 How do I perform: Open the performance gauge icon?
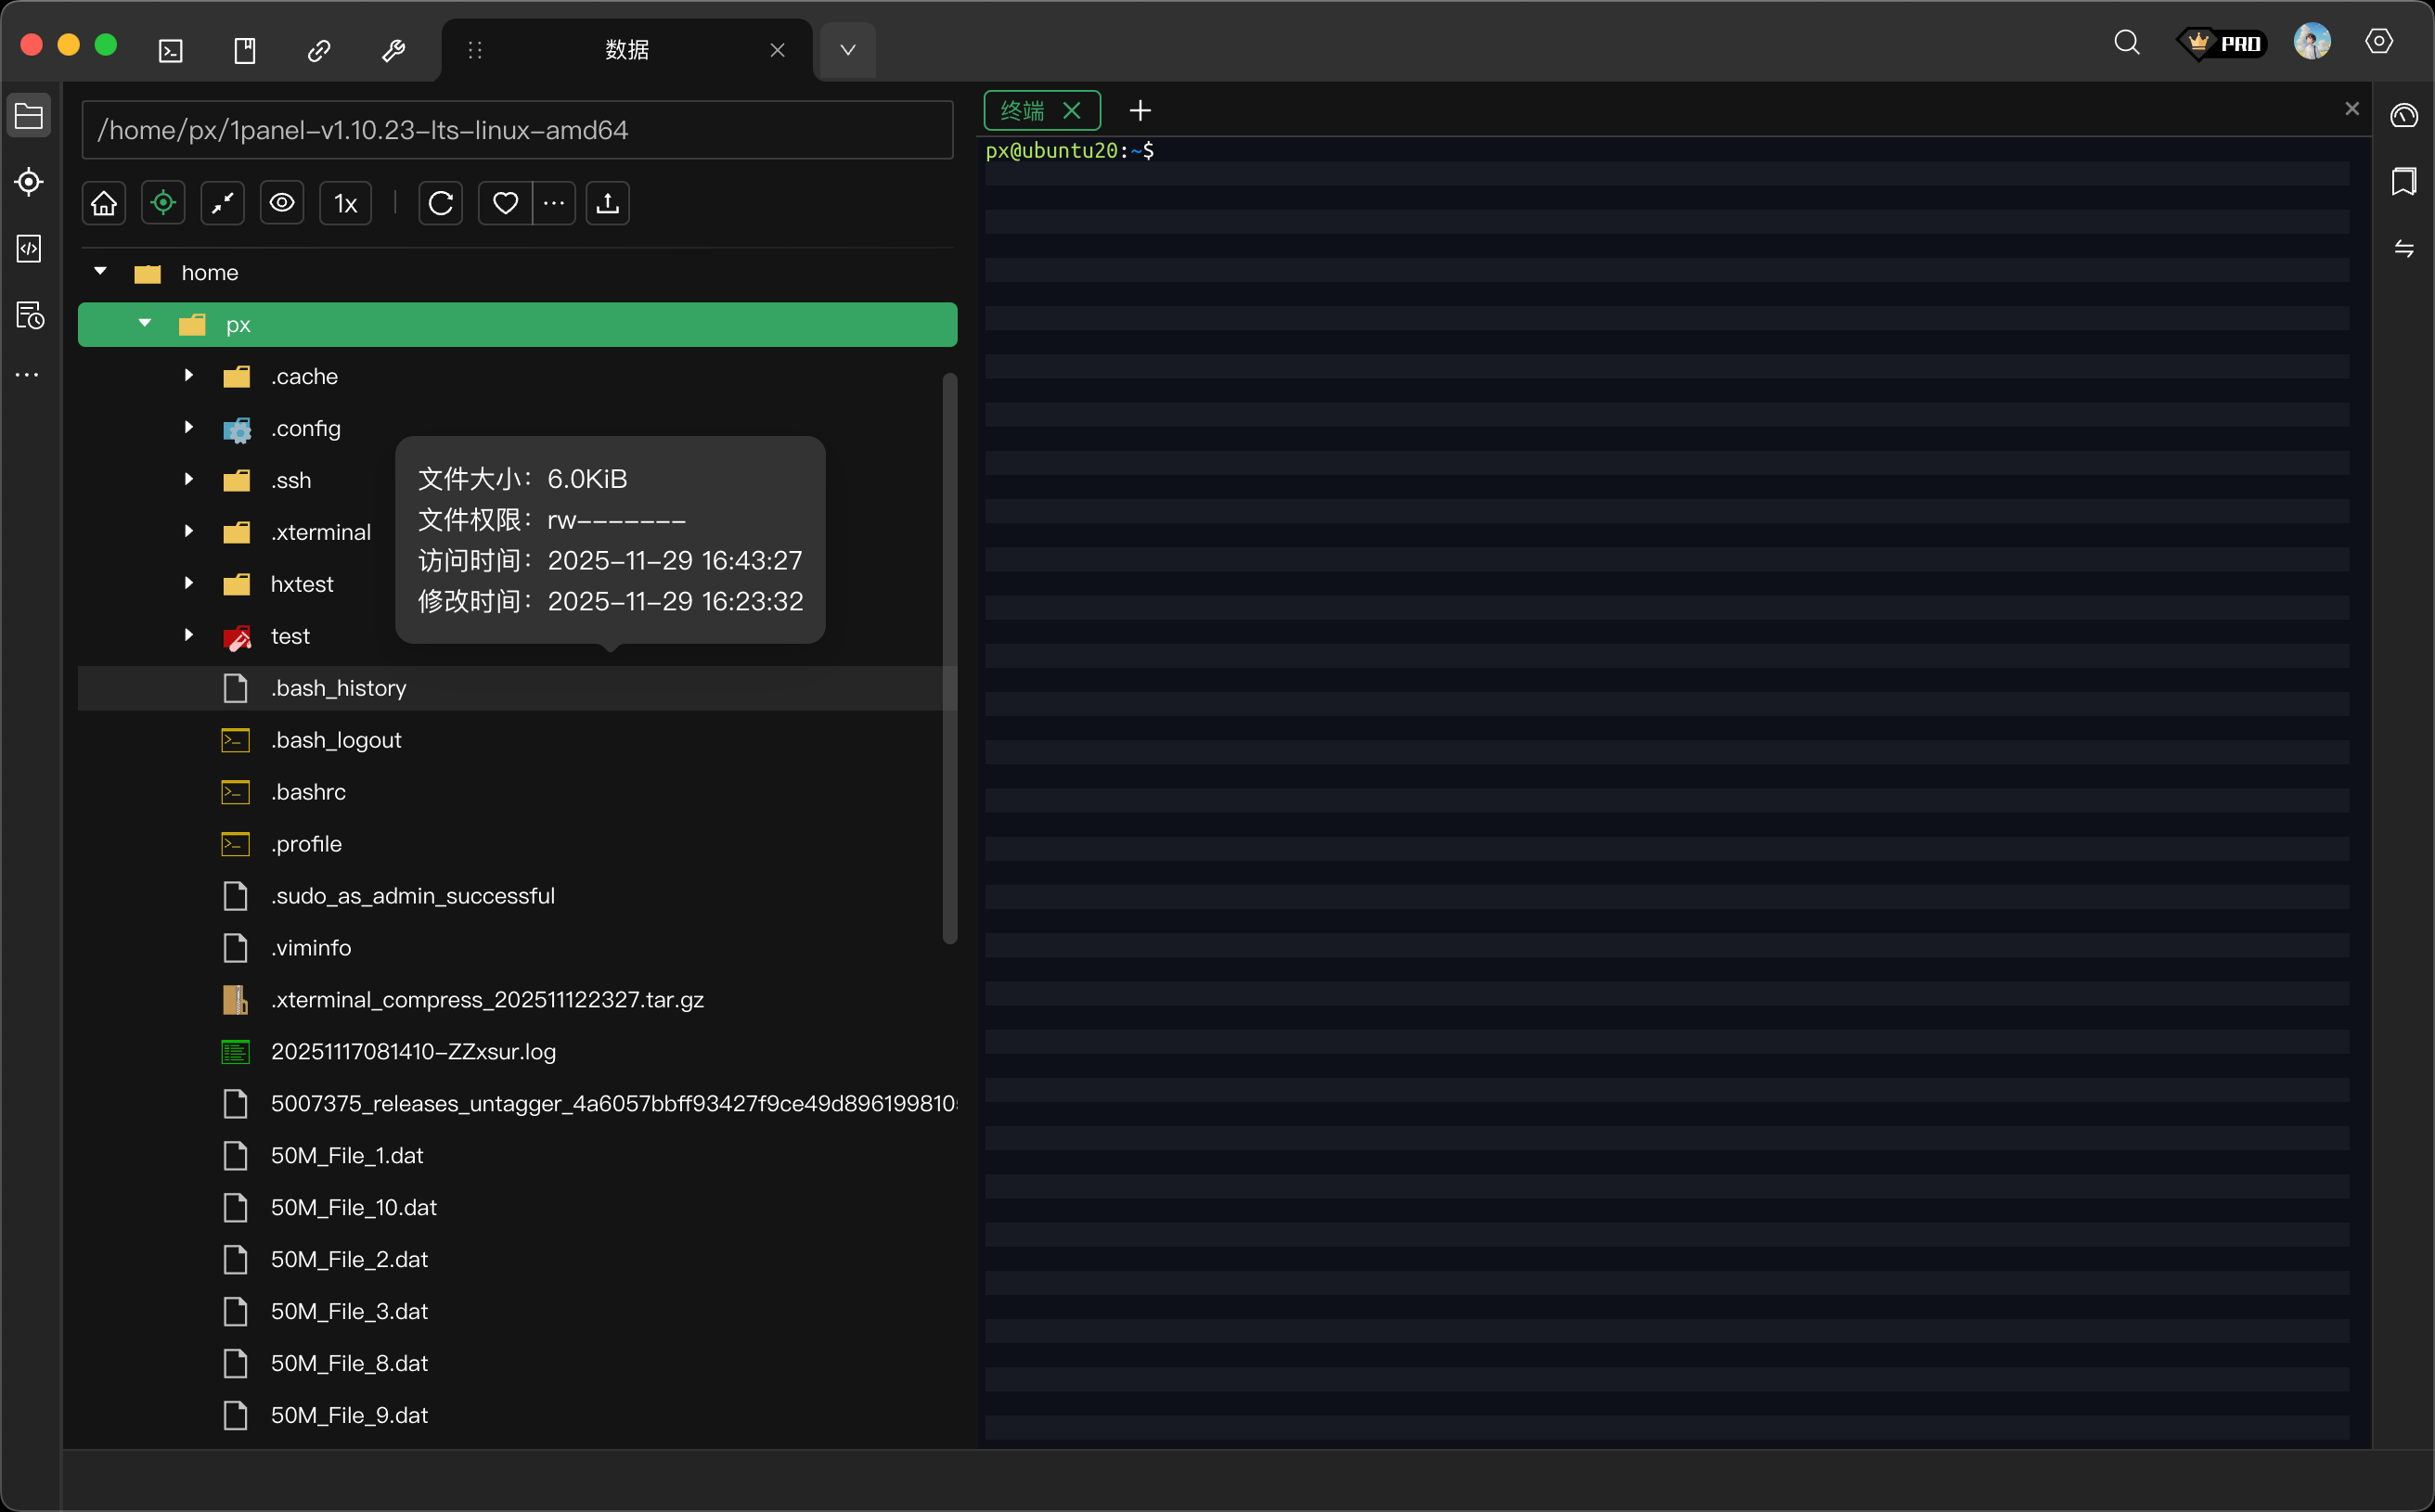coord(2403,116)
